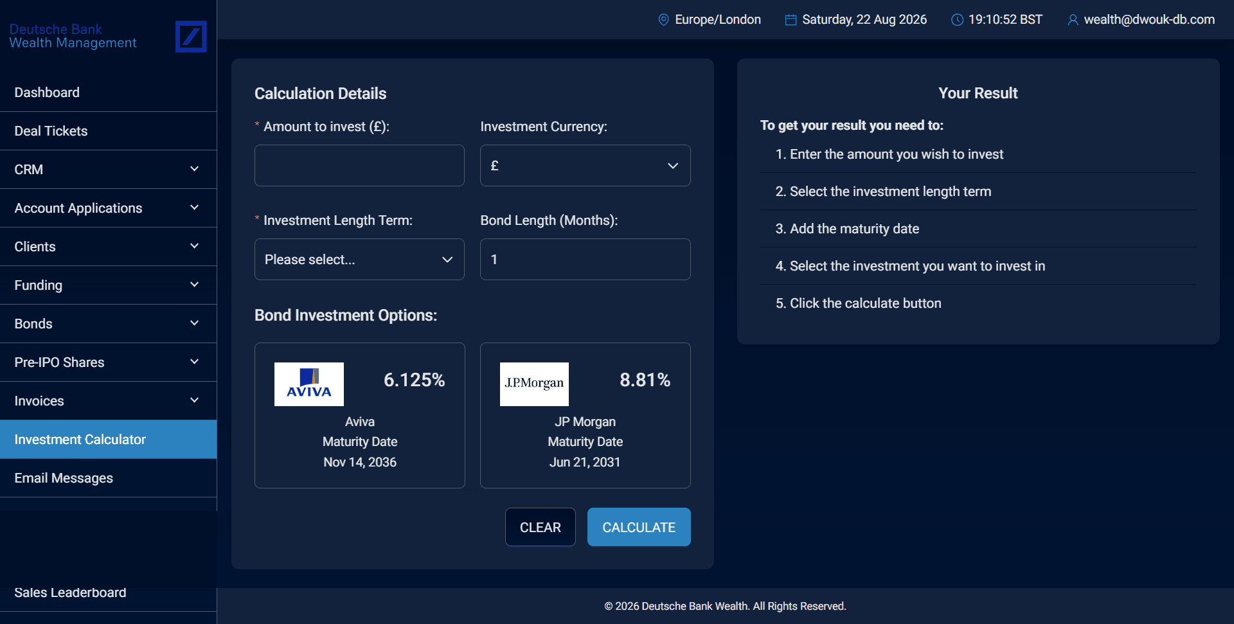The image size is (1234, 624).
Task: Click 'Add the maturity date' step
Action: point(847,229)
